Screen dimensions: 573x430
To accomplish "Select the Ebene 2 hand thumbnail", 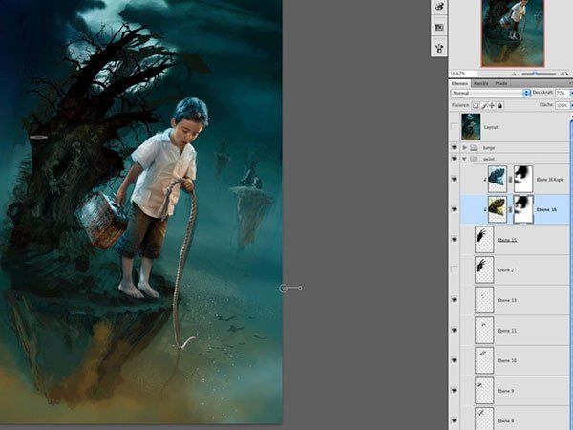I will [484, 269].
